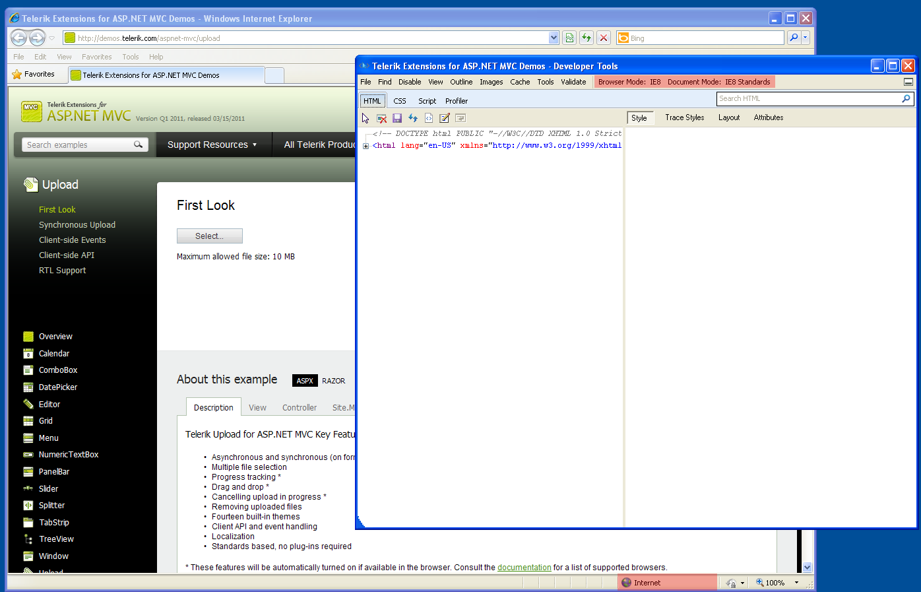Open the Attributes pane
This screenshot has height=592, width=921.
click(x=769, y=117)
